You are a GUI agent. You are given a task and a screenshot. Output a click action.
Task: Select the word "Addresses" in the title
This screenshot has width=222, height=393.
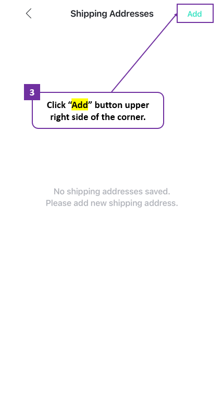(131, 14)
